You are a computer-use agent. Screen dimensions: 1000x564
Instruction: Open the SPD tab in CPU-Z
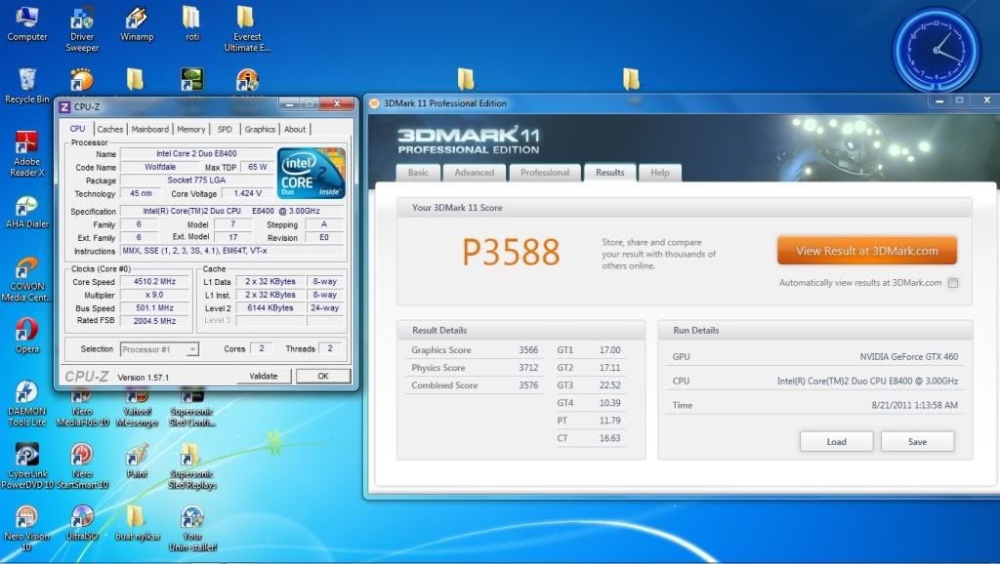tap(225, 129)
